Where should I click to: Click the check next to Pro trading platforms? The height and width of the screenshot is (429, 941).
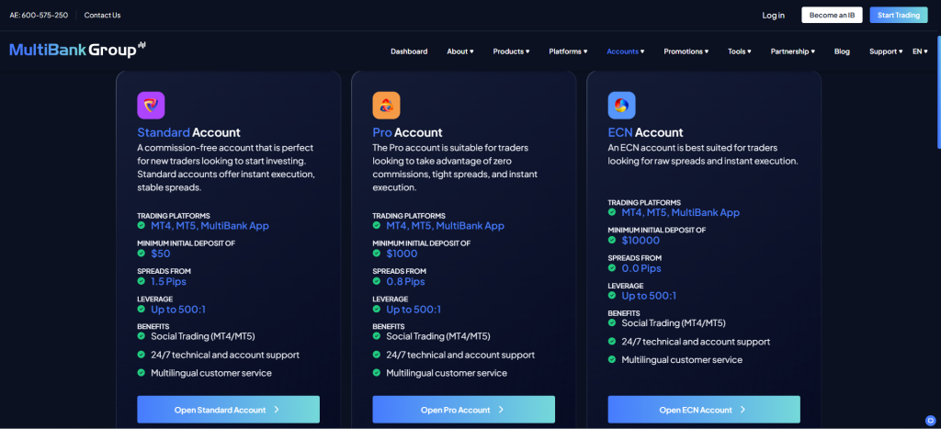(376, 226)
